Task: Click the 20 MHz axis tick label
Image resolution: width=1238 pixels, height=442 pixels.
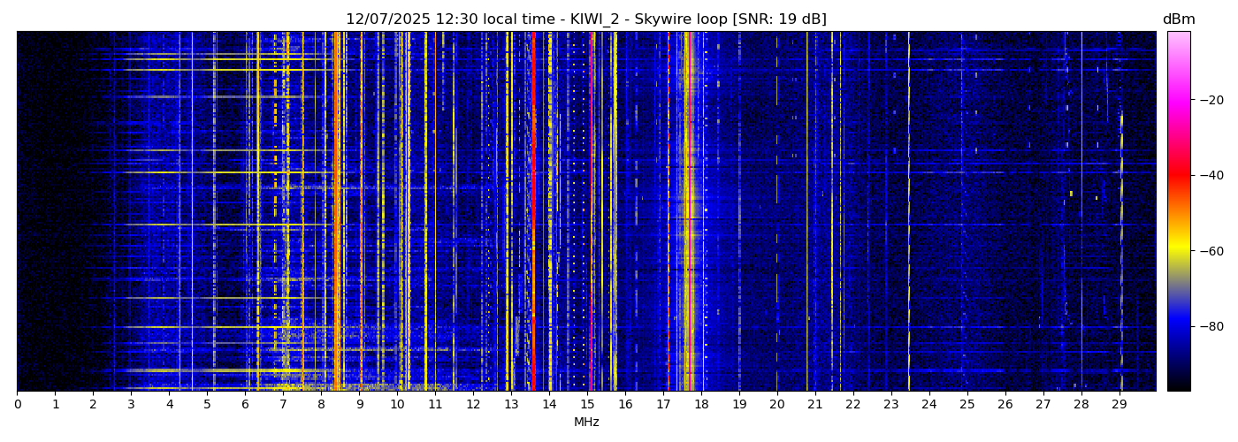Action: click(776, 405)
